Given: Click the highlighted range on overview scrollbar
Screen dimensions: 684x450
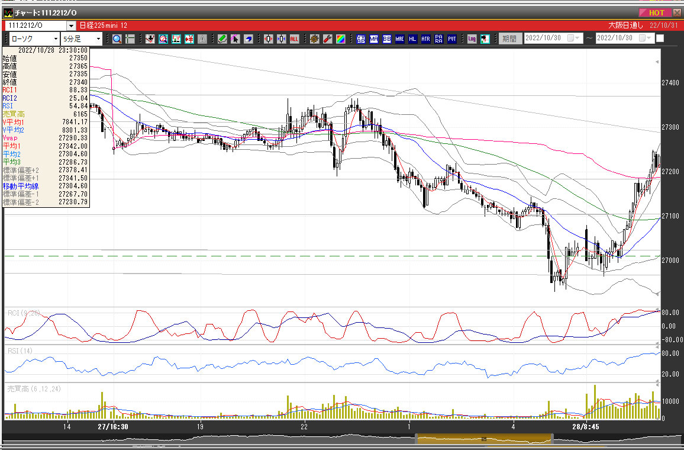Looking at the screenshot, I should 483,439.
